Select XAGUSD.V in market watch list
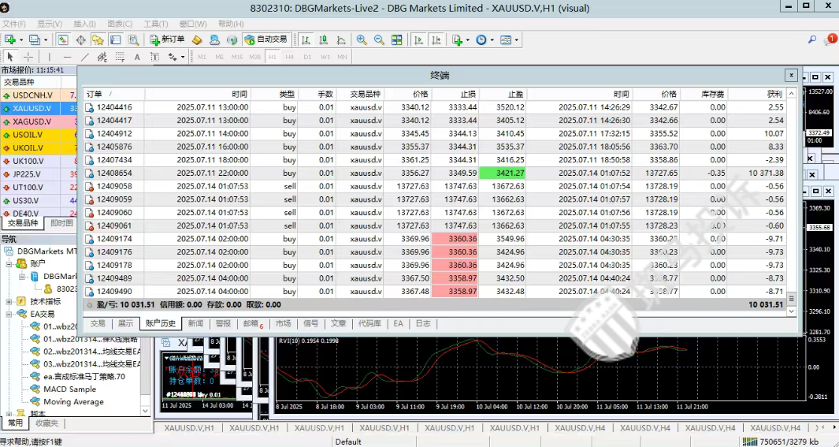The width and height of the screenshot is (839, 447). click(32, 122)
